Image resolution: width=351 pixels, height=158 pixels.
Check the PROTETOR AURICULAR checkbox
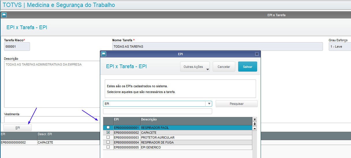pyautogui.click(x=108, y=137)
